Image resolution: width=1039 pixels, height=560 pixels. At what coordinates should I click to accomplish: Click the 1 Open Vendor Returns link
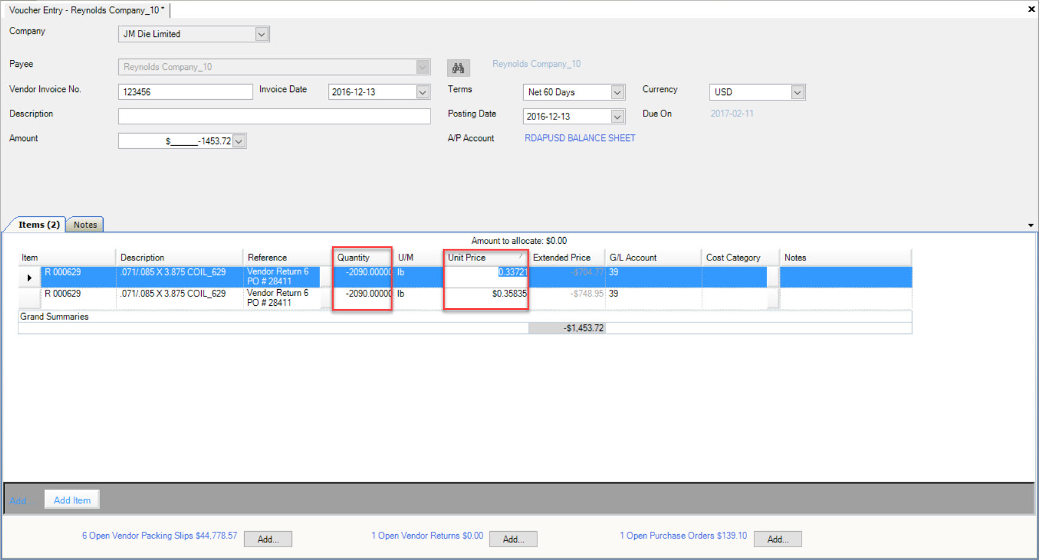[427, 535]
